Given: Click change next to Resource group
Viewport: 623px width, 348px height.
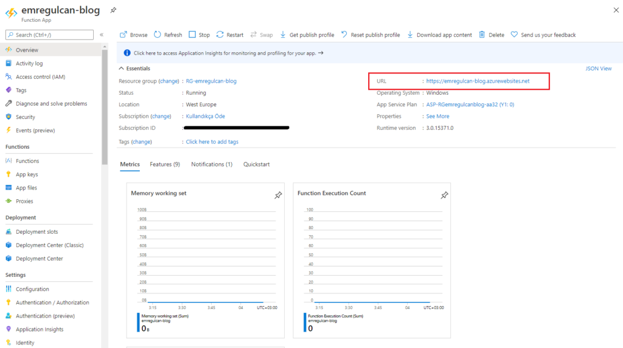Looking at the screenshot, I should point(169,81).
